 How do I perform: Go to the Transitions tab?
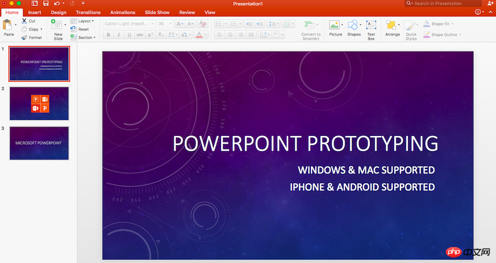point(88,12)
